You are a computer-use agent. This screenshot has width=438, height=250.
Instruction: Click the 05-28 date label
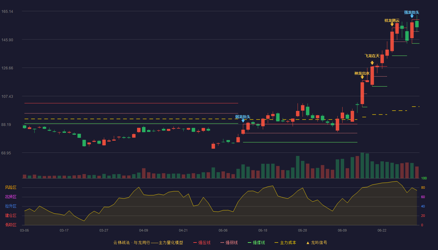[x=303, y=230]
